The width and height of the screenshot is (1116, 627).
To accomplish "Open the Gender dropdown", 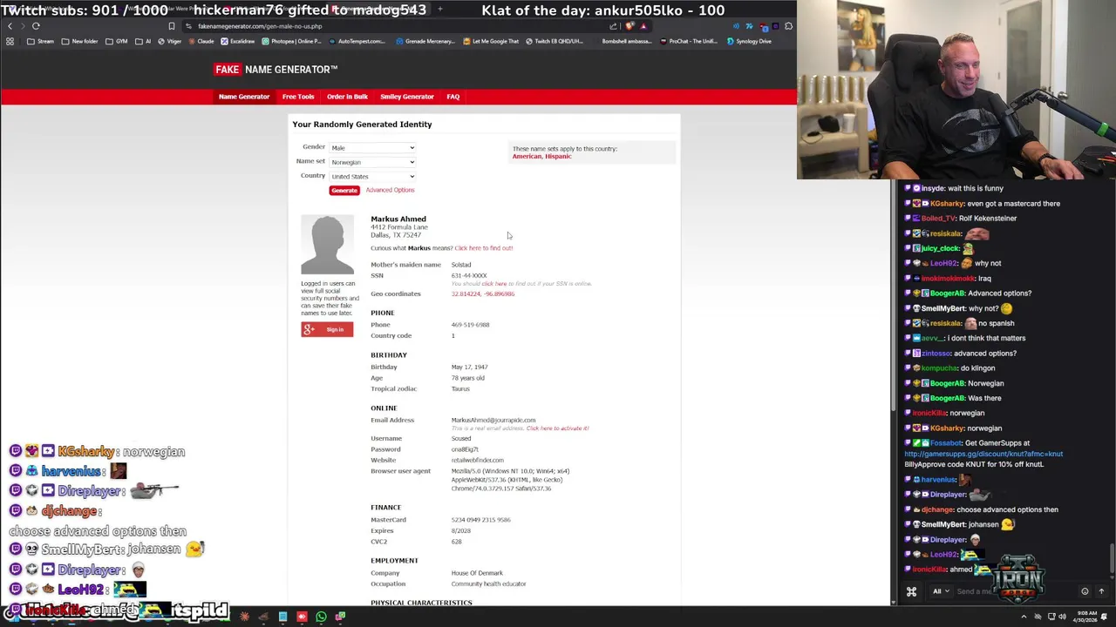I will tap(372, 148).
